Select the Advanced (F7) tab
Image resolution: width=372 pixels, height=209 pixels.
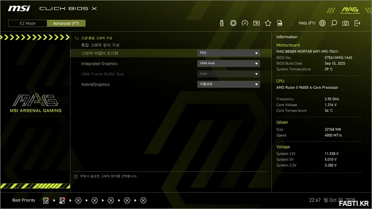pos(66,23)
